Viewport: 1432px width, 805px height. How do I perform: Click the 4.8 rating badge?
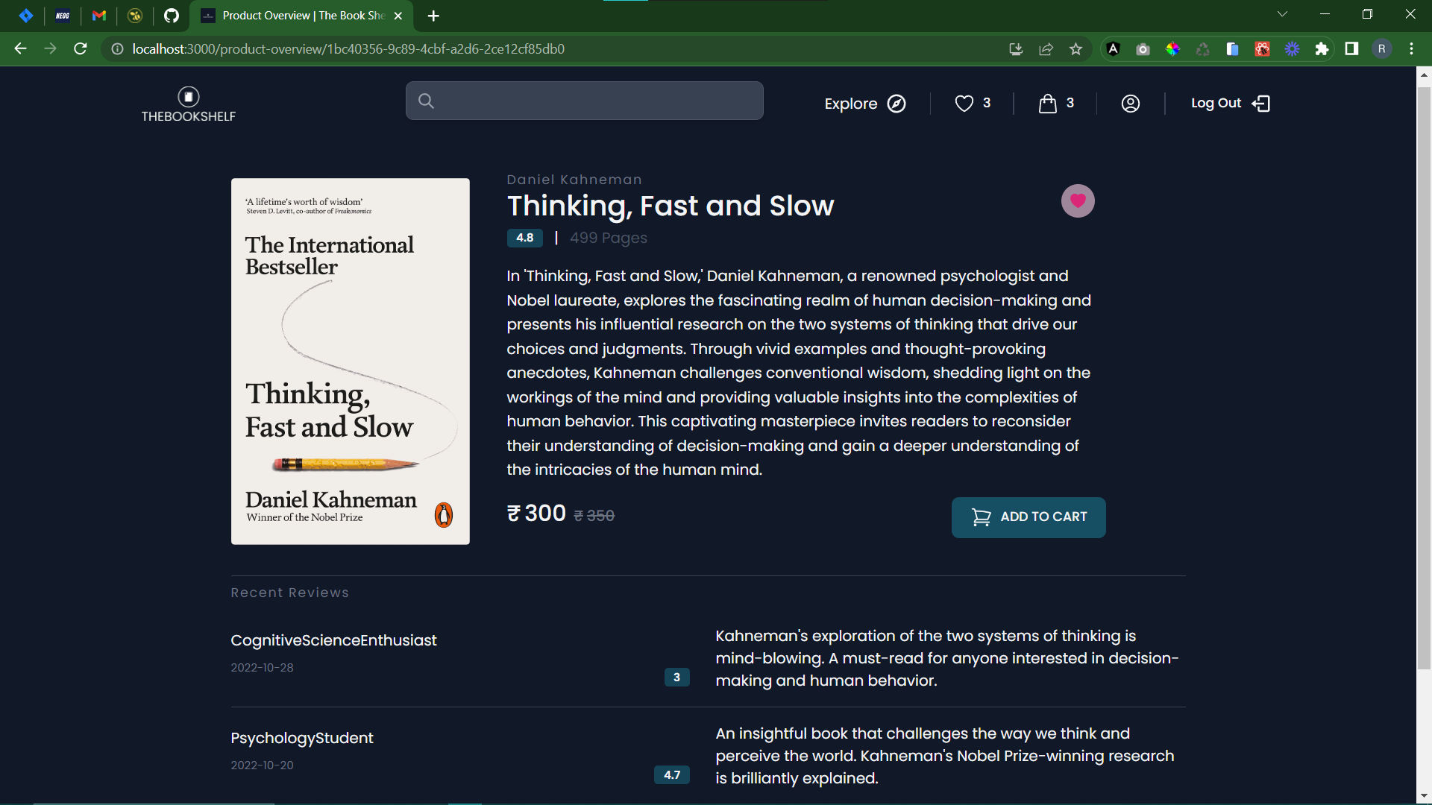tap(525, 238)
